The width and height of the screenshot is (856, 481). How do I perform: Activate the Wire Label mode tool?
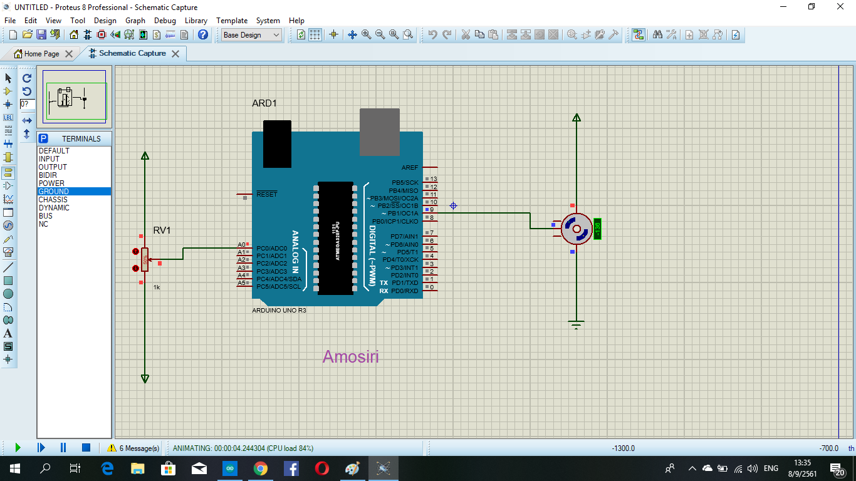tap(8, 117)
